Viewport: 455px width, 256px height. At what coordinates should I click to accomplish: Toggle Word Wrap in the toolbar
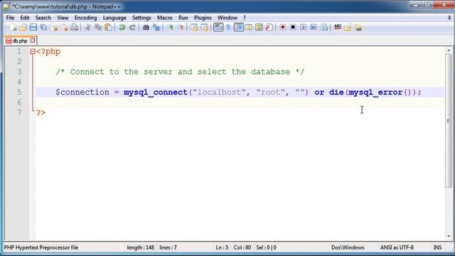coord(218,28)
